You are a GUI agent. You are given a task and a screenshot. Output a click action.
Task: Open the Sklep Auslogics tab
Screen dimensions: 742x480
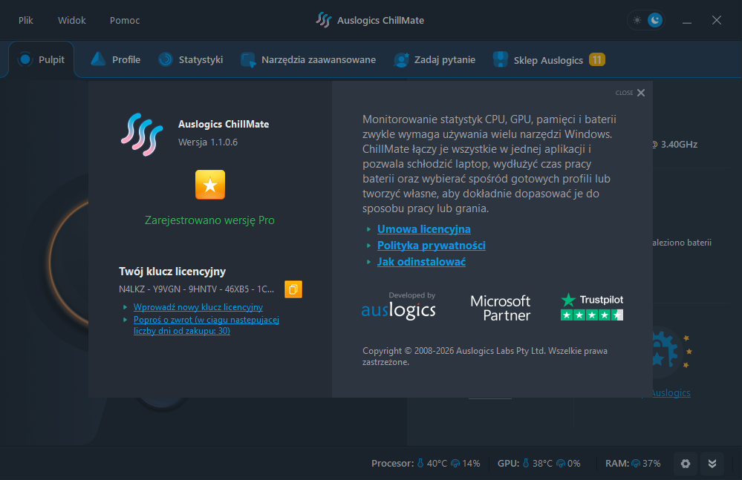click(x=548, y=60)
